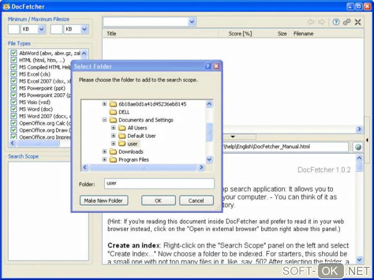The image size is (374, 280).
Task: Open the minimum filesize KB unit dropdown
Action: (x=41, y=29)
